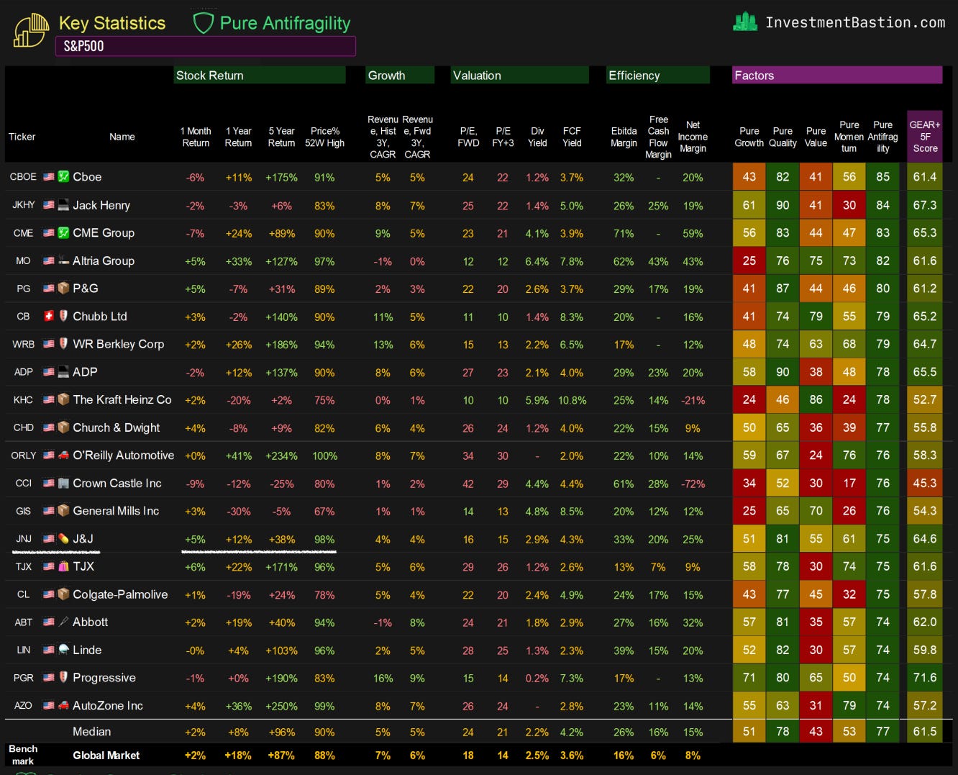
Task: Click the car icon beside O'Reilly Automotive
Action: coord(63,456)
